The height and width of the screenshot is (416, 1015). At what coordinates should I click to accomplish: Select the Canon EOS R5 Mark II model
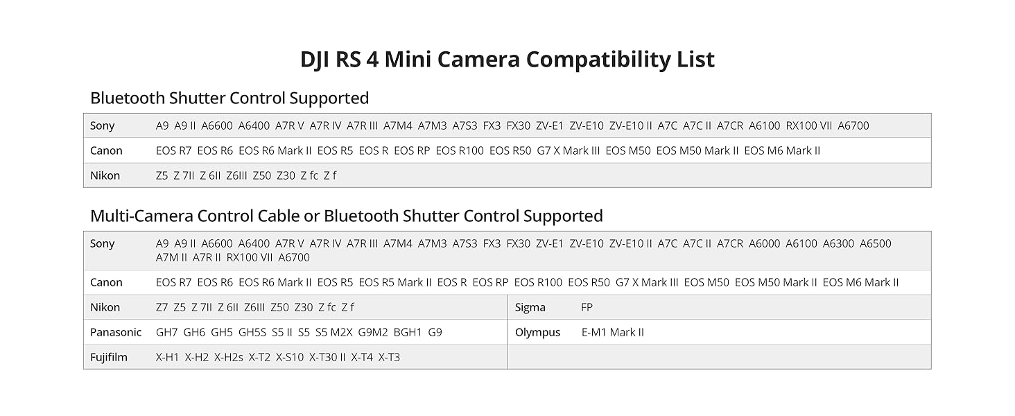coord(395,282)
